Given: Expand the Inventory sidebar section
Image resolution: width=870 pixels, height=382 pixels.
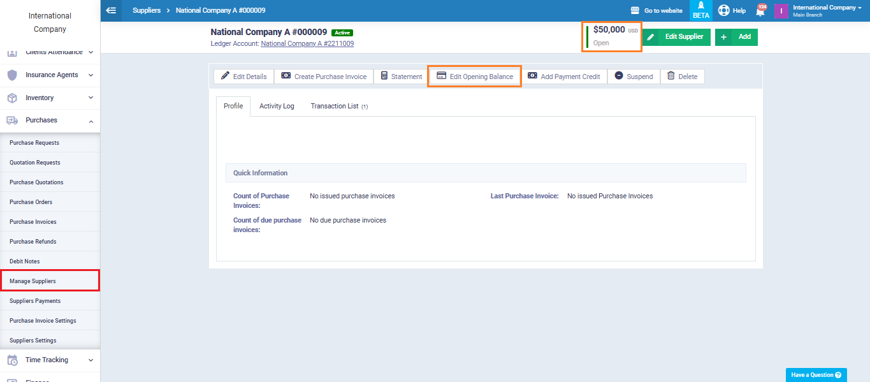Looking at the screenshot, I should [x=50, y=98].
